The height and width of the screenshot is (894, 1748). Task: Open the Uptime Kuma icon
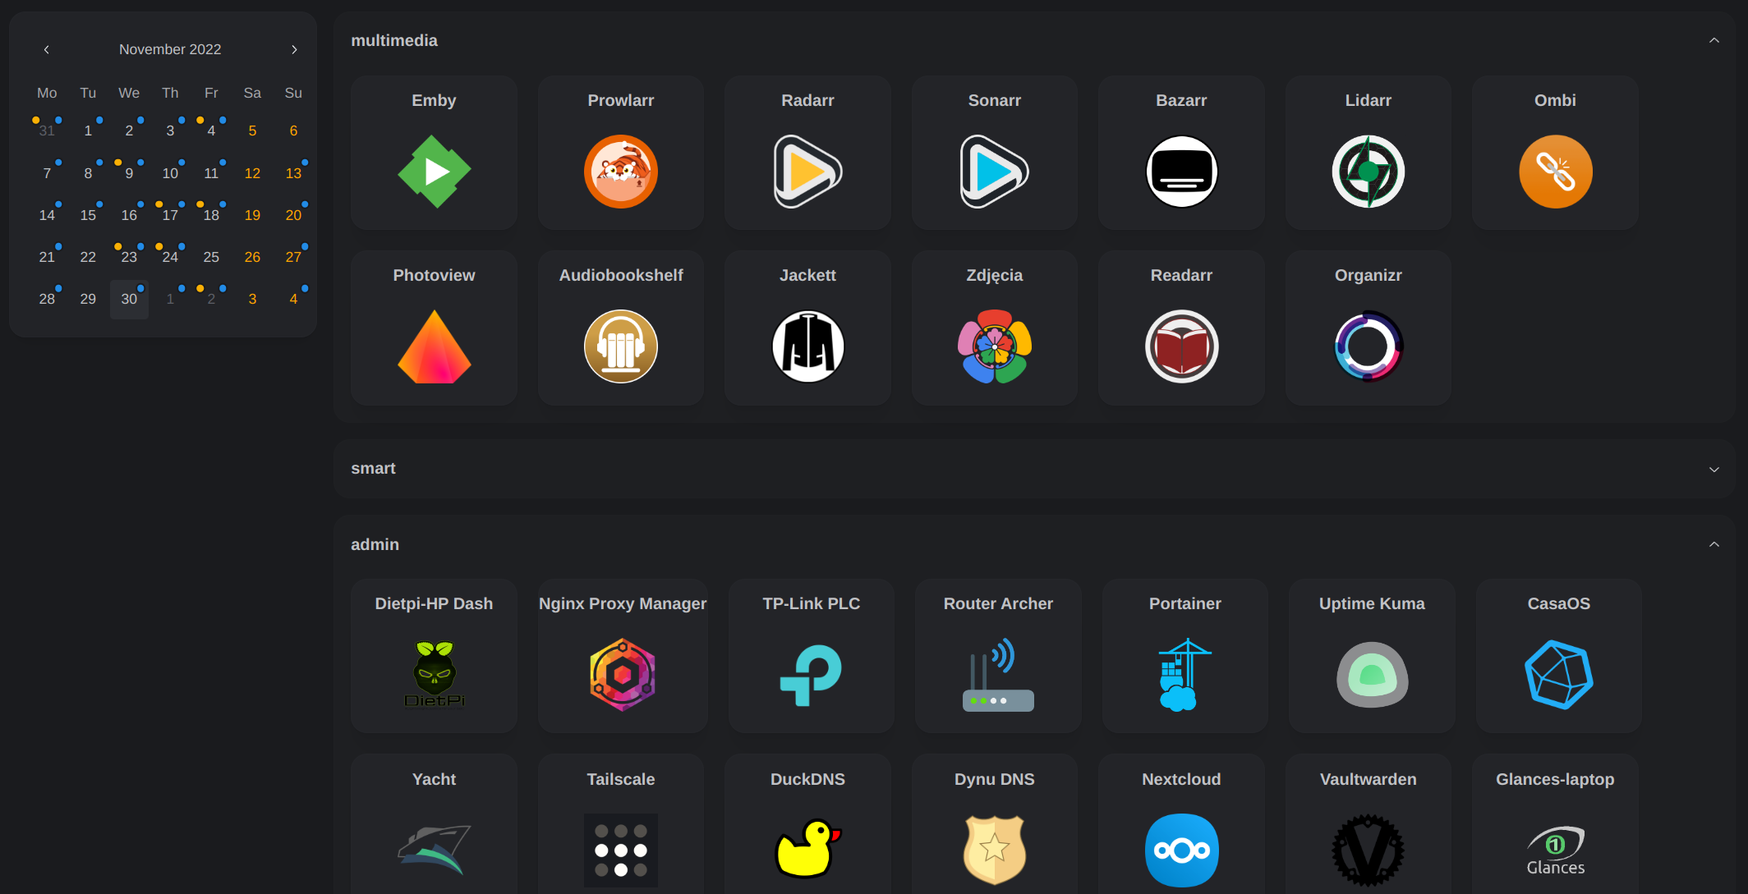1372,675
